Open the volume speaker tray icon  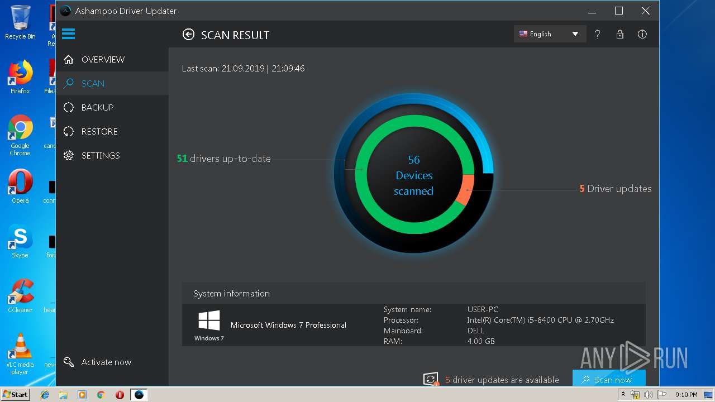pos(648,395)
